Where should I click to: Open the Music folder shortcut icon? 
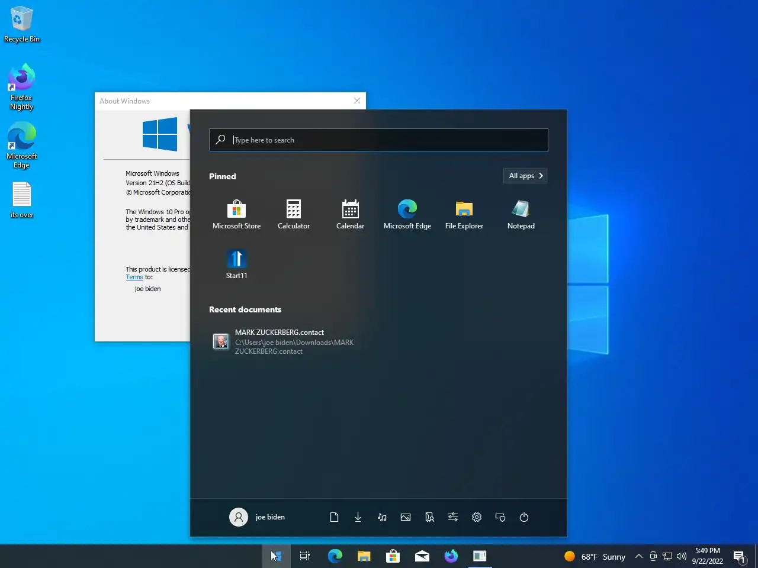click(382, 517)
